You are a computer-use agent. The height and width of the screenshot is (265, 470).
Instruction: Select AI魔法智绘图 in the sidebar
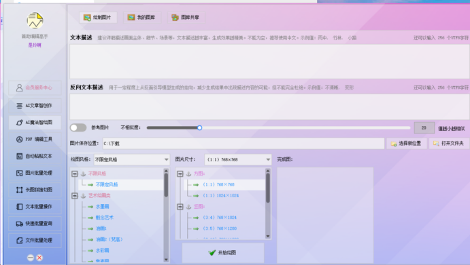(x=35, y=123)
